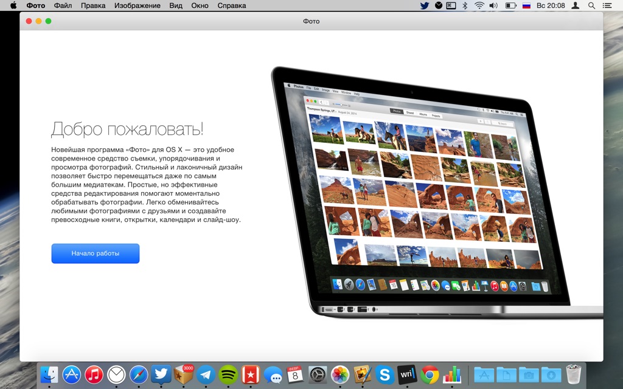Open iTunes from the Dock
This screenshot has height=389, width=623.
pyautogui.click(x=94, y=374)
